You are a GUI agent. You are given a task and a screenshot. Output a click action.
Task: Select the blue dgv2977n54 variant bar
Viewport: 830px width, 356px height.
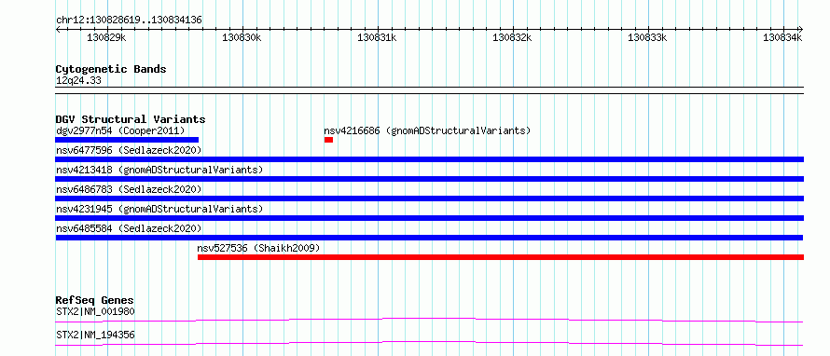pyautogui.click(x=127, y=140)
